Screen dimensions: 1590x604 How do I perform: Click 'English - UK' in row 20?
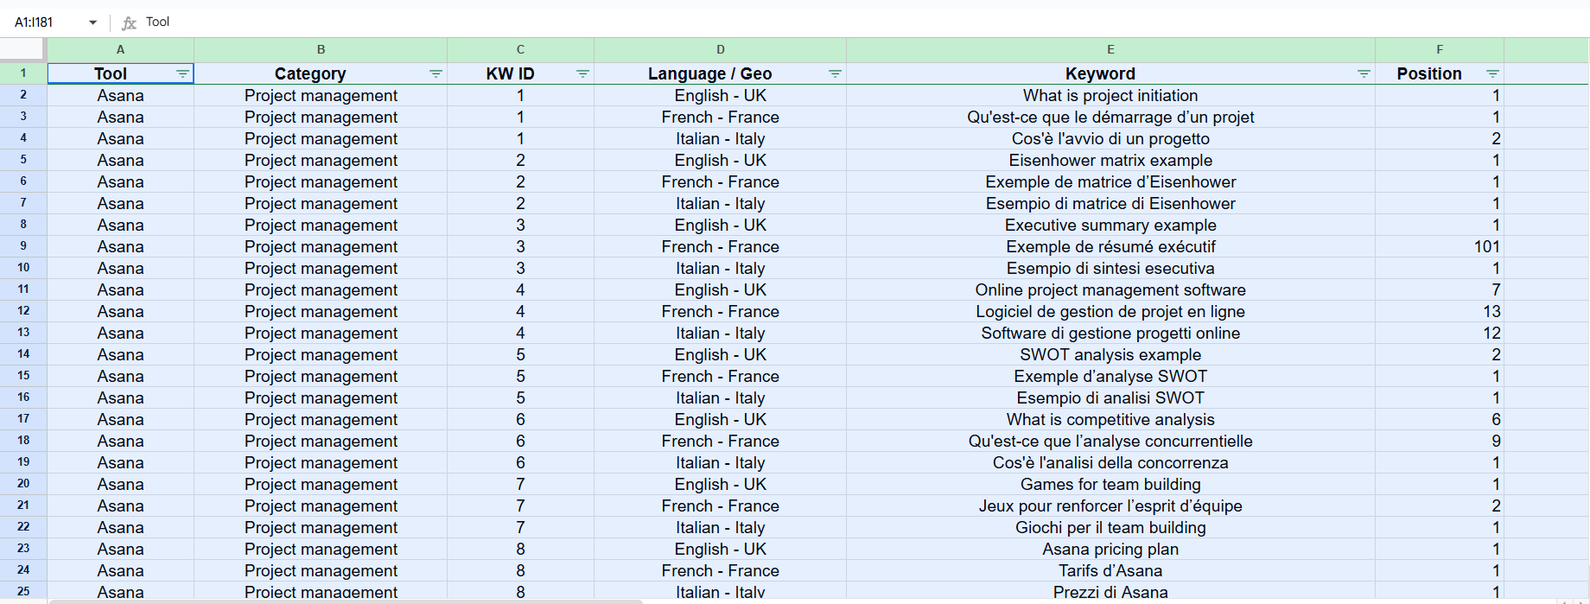pyautogui.click(x=720, y=484)
